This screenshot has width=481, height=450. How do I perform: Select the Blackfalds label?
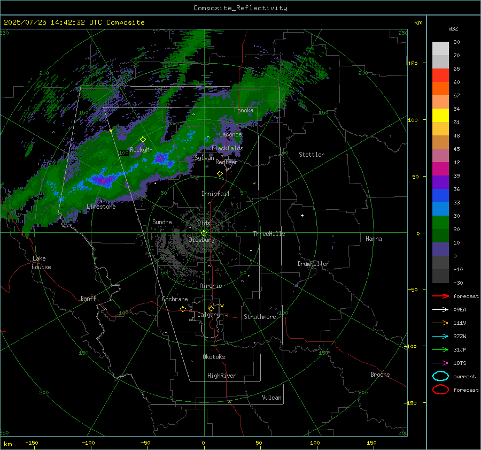click(x=227, y=148)
